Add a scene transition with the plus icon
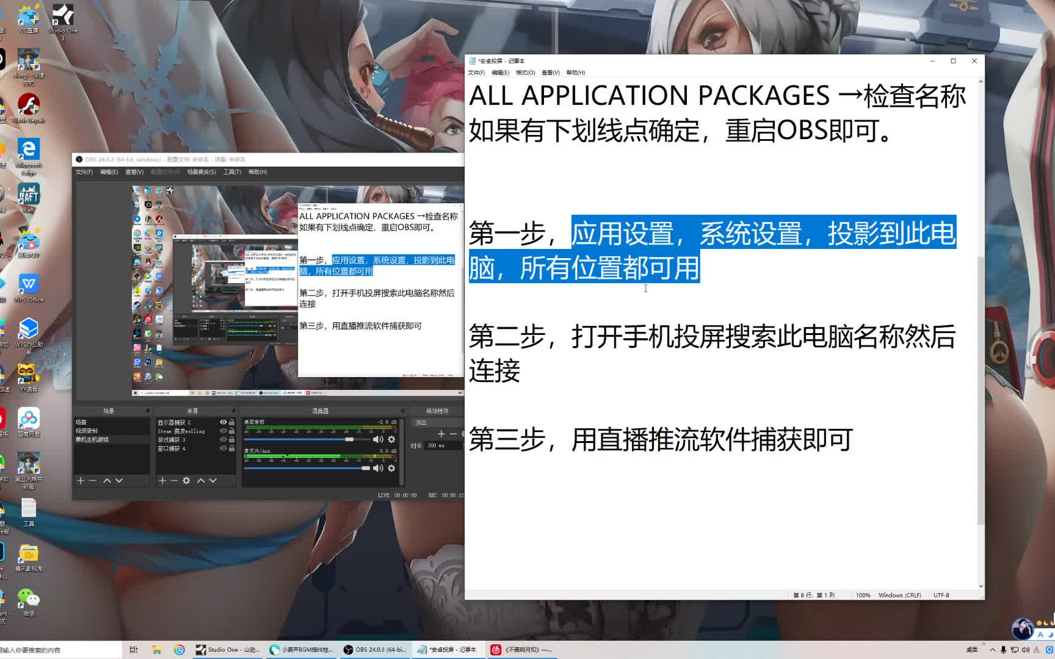The width and height of the screenshot is (1055, 659). click(441, 434)
